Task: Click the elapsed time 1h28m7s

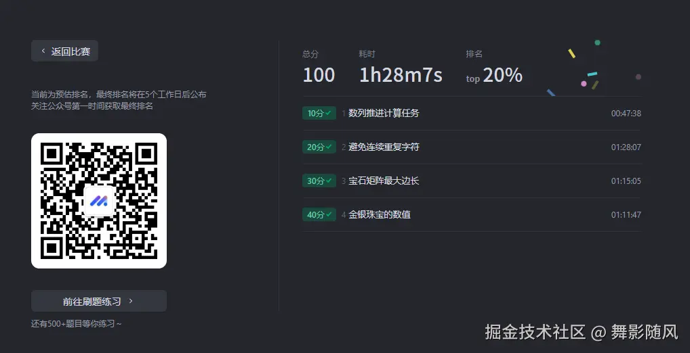Action: click(x=401, y=75)
